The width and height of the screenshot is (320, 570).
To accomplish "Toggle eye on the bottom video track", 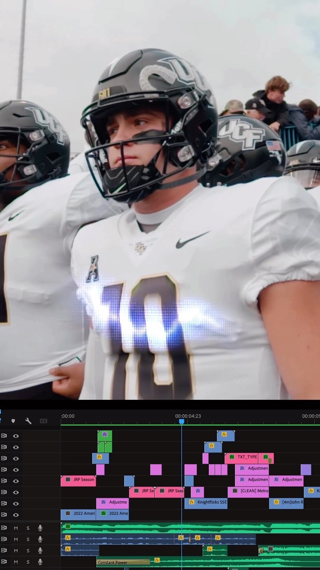I will click(x=16, y=515).
